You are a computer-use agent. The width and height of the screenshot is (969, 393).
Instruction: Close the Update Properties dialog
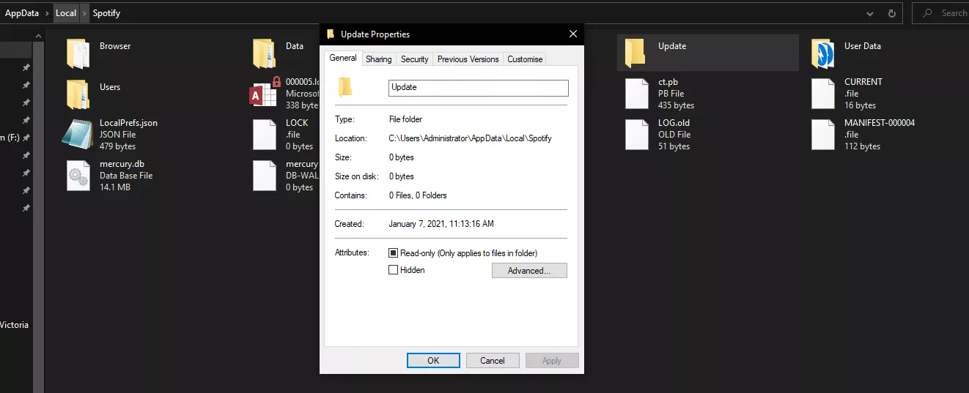pos(573,34)
